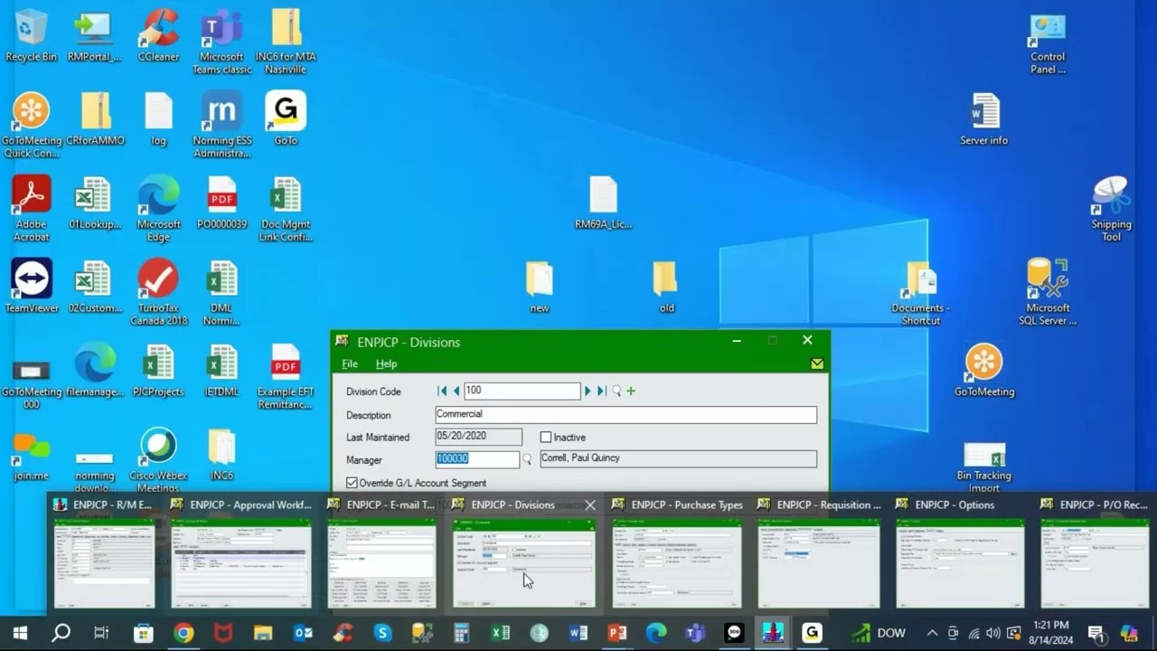Click manager name Correll, Paul Quincy
1157x651 pixels.
pyautogui.click(x=678, y=458)
